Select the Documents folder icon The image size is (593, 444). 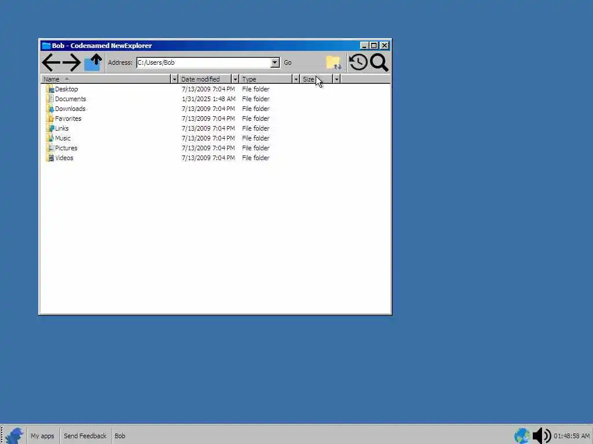pyautogui.click(x=50, y=99)
